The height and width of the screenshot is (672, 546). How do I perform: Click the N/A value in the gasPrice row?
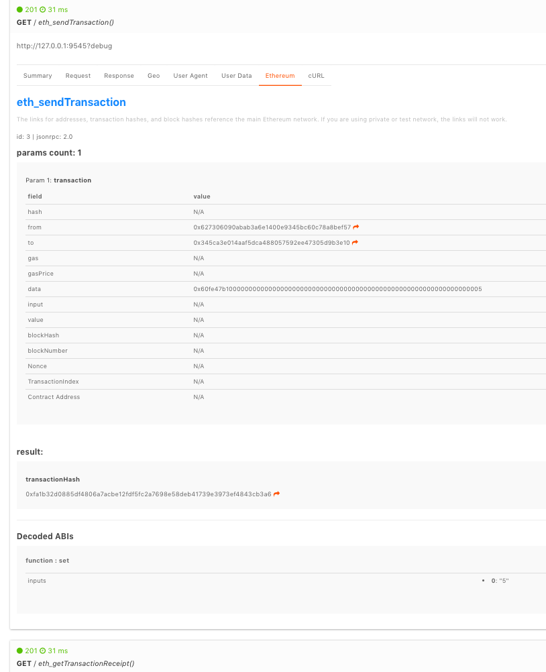coord(199,274)
